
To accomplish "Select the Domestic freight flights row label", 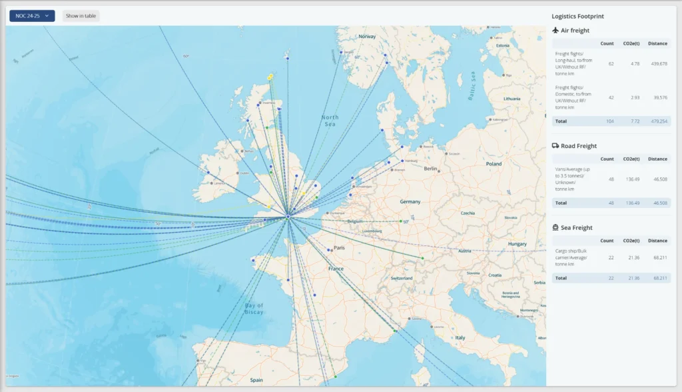I will pyautogui.click(x=573, y=97).
